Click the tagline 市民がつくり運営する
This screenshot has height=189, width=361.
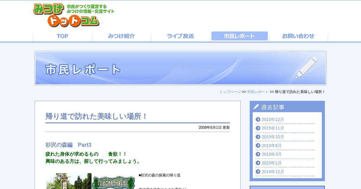[87, 7]
